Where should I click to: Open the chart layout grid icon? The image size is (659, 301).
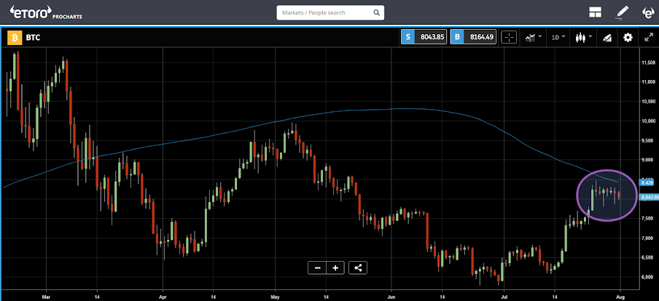(x=595, y=12)
